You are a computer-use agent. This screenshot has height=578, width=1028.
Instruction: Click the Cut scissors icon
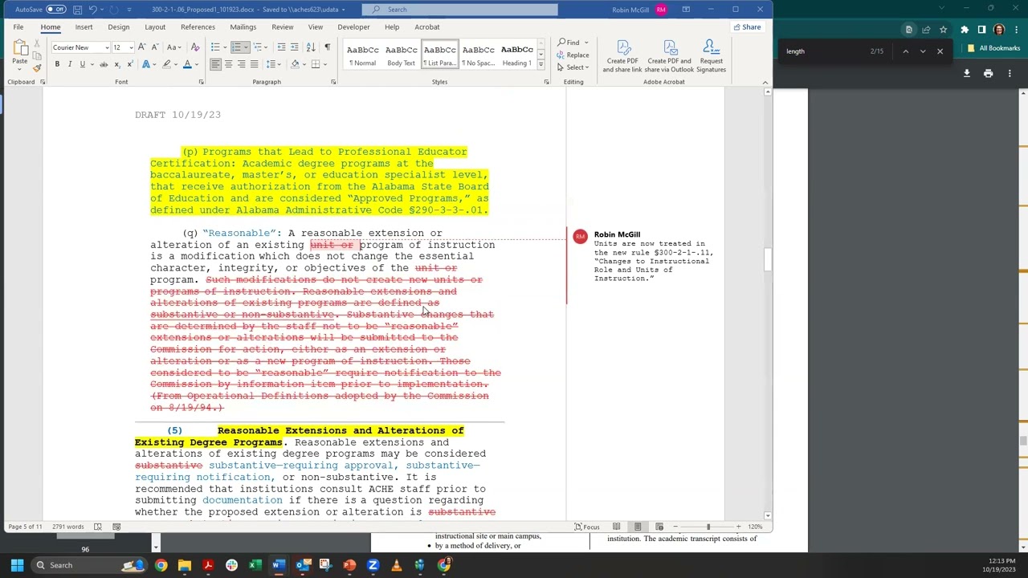(x=37, y=44)
